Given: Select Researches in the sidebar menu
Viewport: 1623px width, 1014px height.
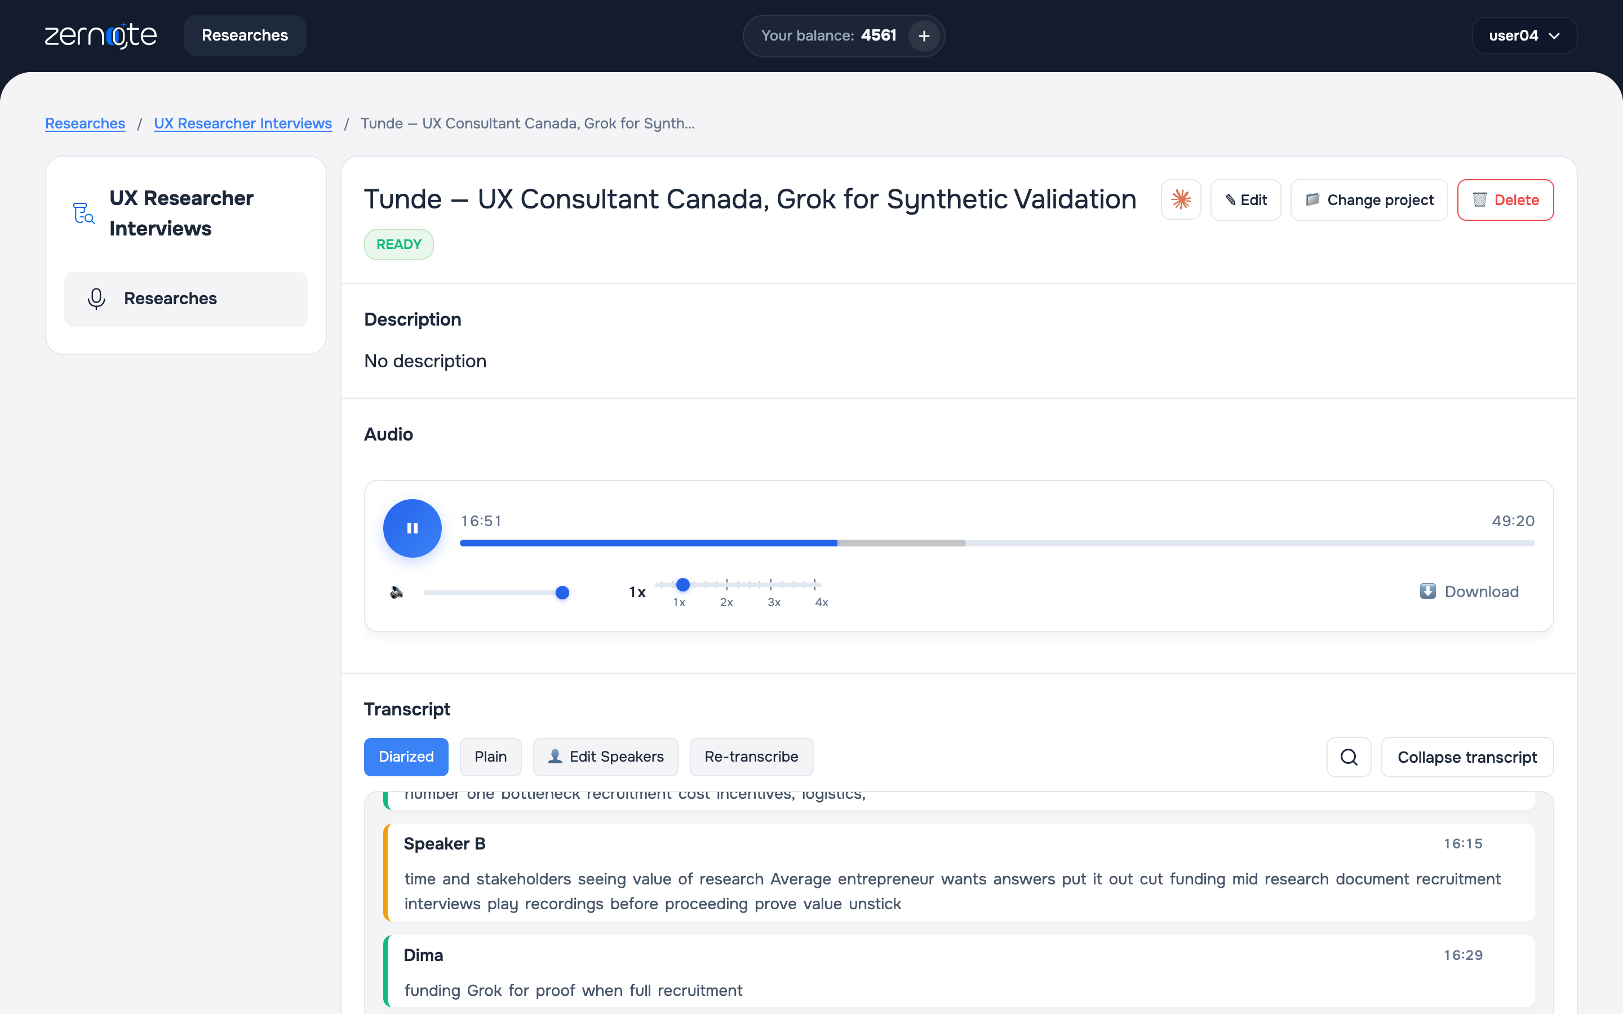Looking at the screenshot, I should (x=186, y=299).
